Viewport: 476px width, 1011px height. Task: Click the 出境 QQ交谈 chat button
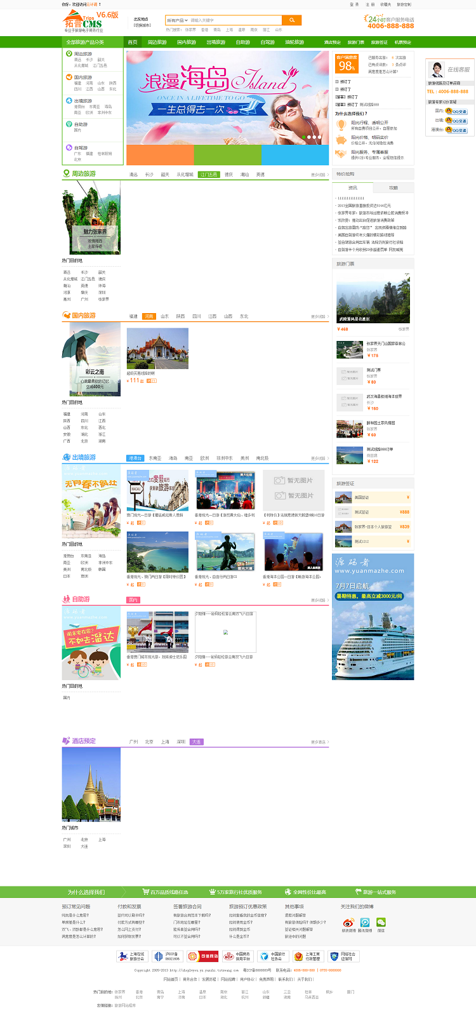click(x=456, y=121)
